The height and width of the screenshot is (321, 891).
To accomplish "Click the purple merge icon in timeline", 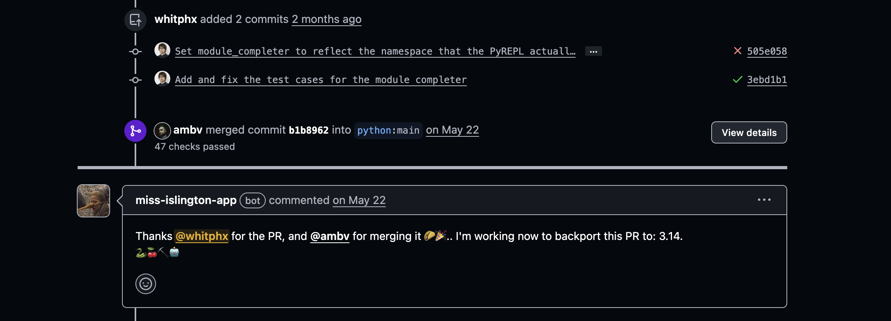I will (x=135, y=131).
